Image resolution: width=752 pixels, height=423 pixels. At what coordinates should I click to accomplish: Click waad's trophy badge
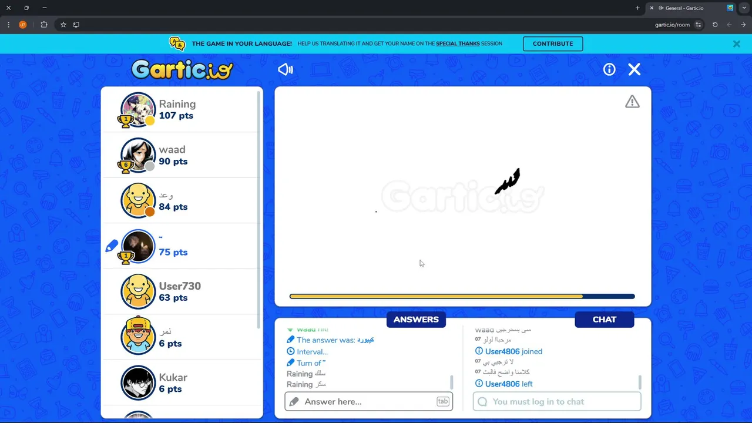pyautogui.click(x=125, y=167)
